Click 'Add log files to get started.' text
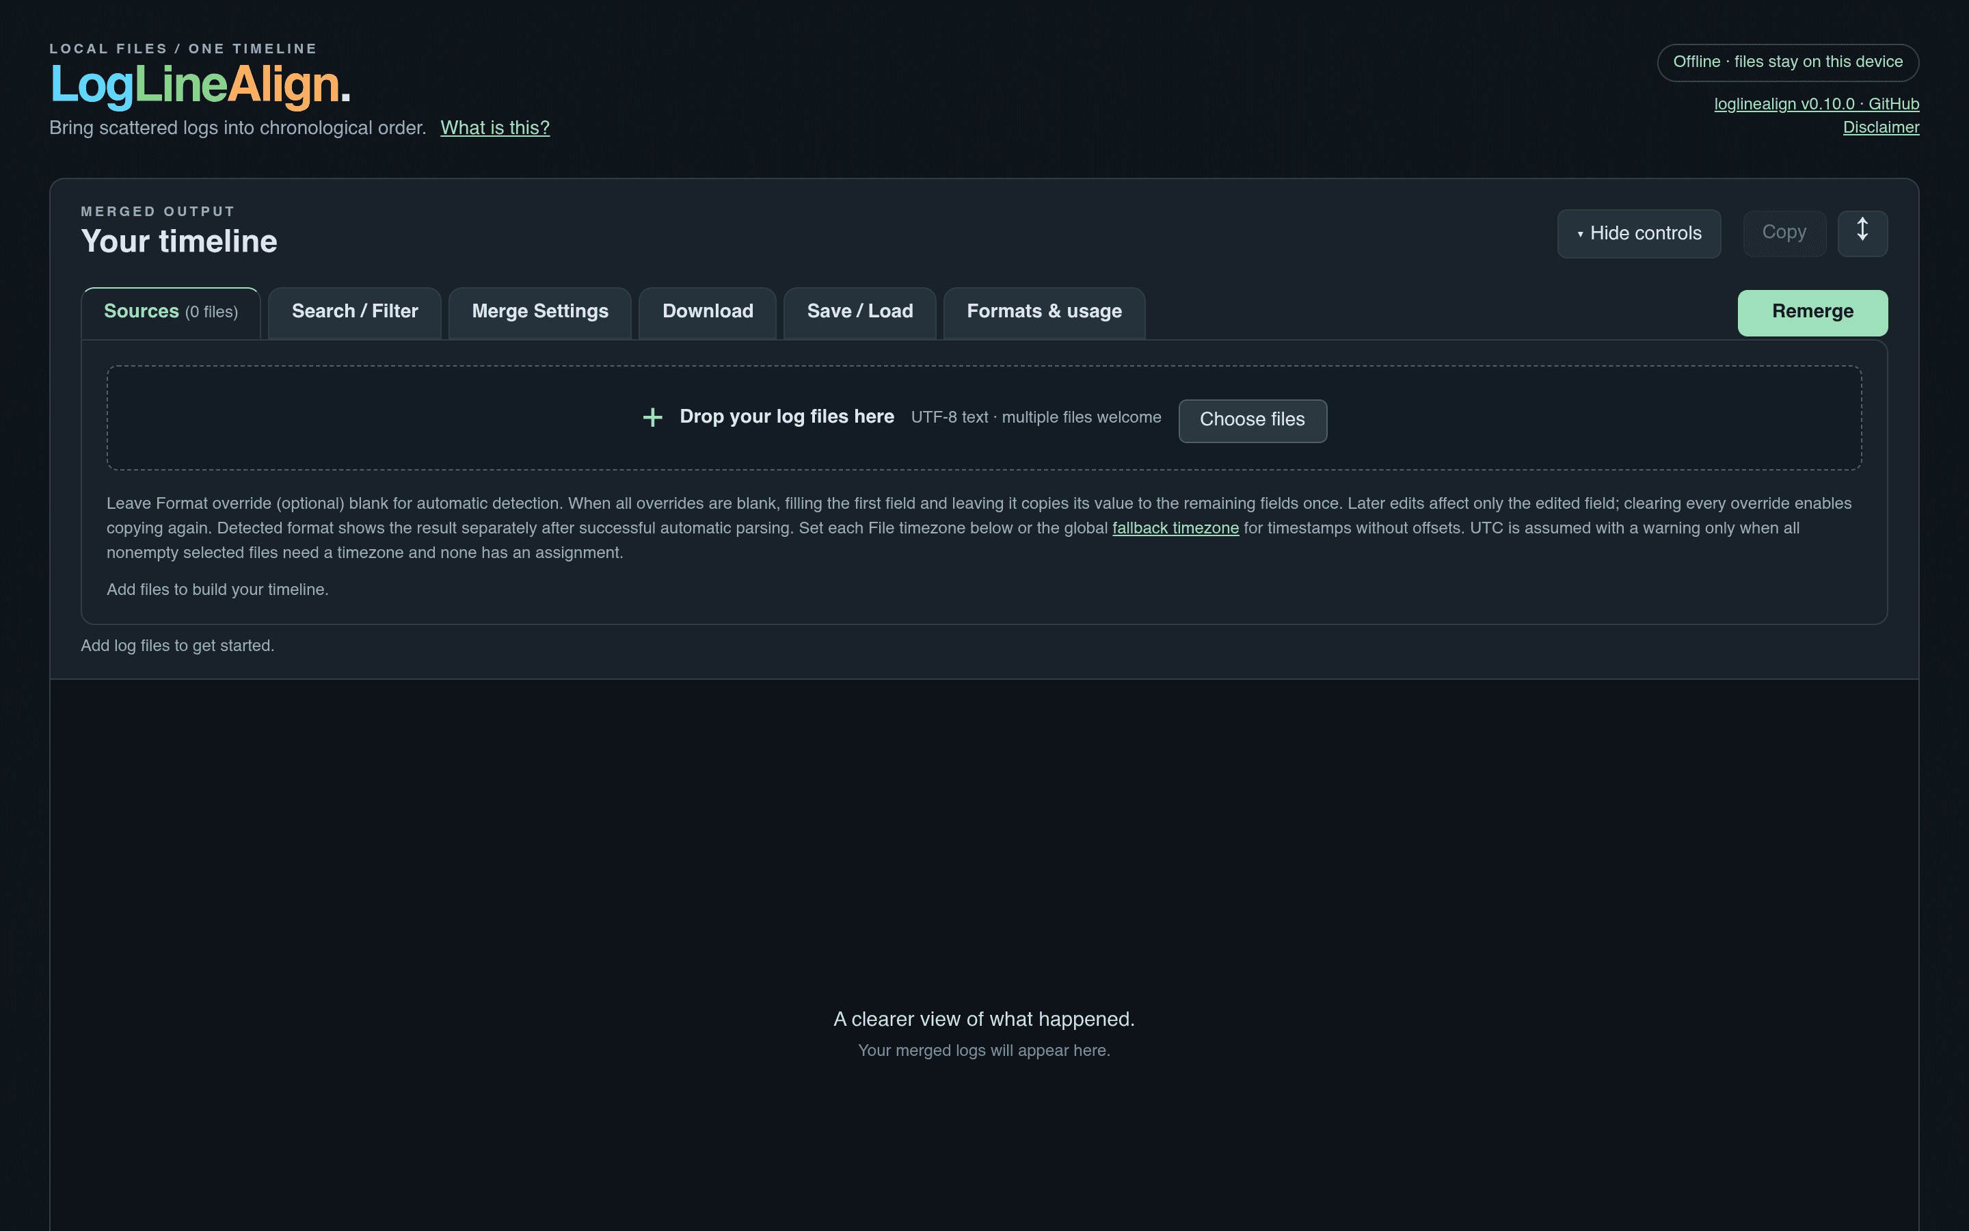Image resolution: width=1969 pixels, height=1231 pixels. pos(177,646)
